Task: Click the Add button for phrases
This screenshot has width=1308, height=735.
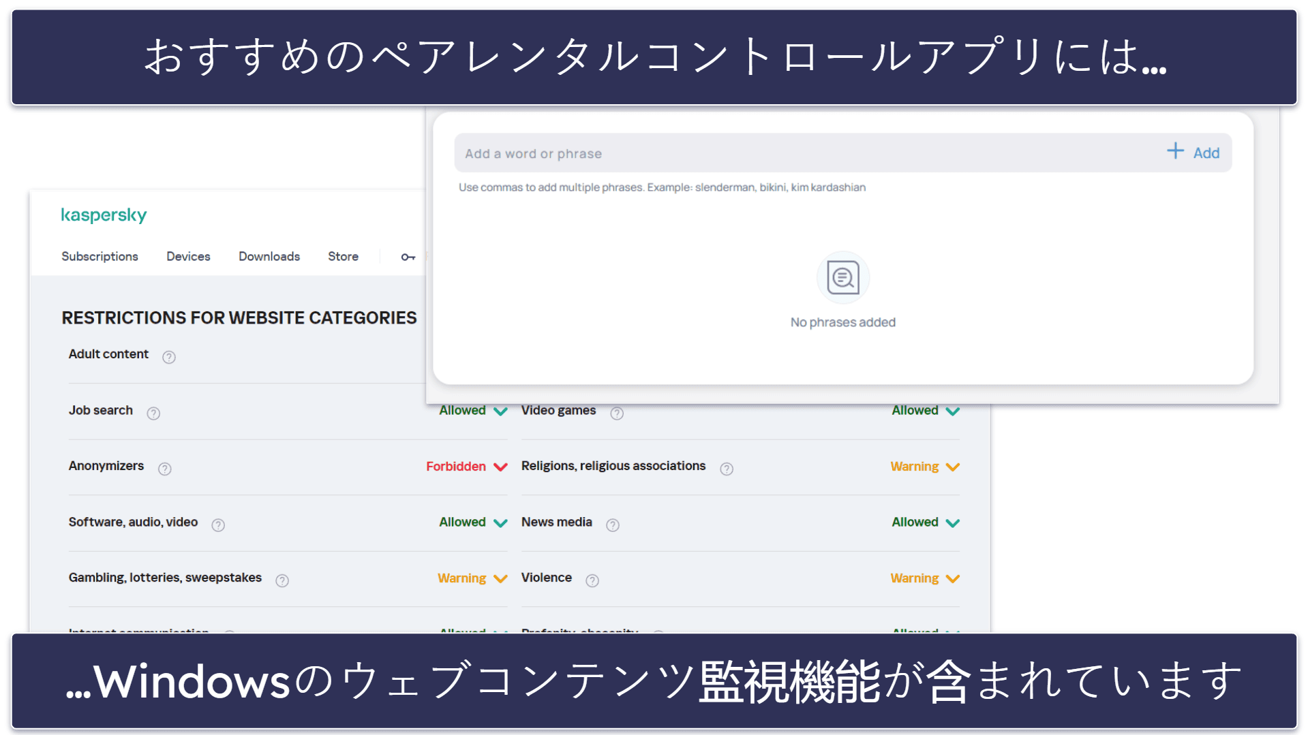Action: point(1193,153)
